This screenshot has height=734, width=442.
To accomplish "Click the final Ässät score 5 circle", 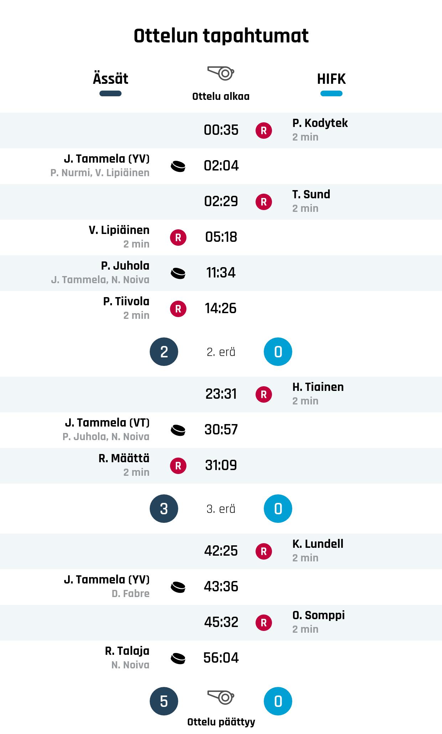I will [164, 702].
